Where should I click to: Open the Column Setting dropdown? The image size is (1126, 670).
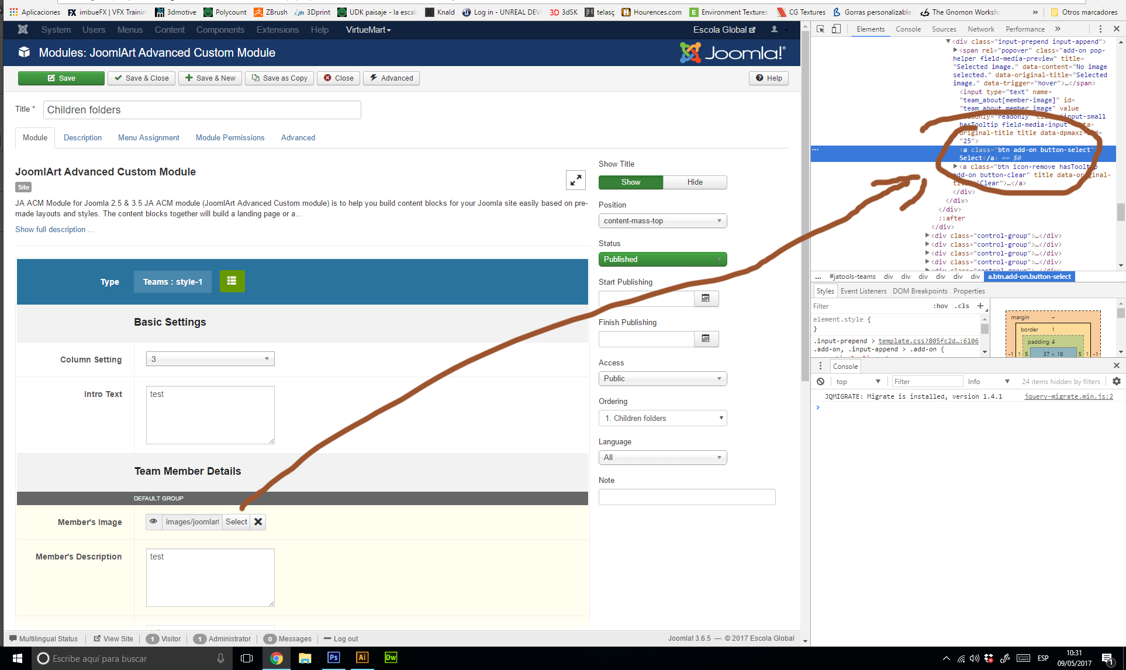point(210,359)
